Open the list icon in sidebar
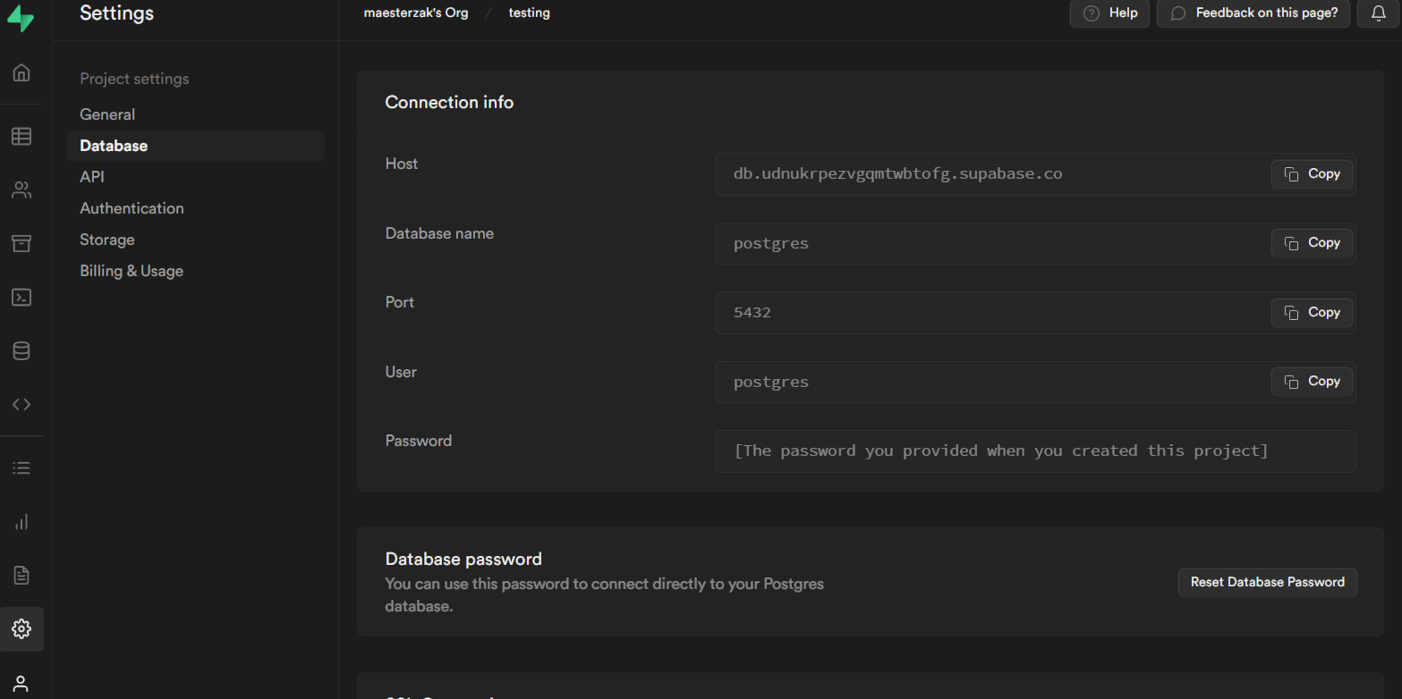 pos(21,467)
